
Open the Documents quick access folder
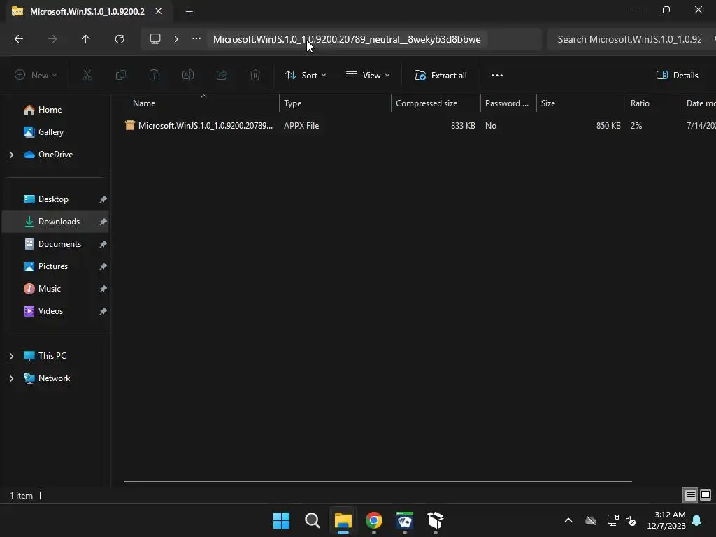(59, 244)
